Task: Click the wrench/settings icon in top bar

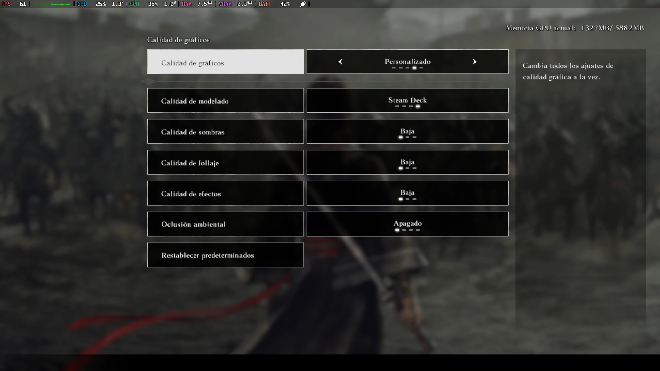Action: coord(303,4)
